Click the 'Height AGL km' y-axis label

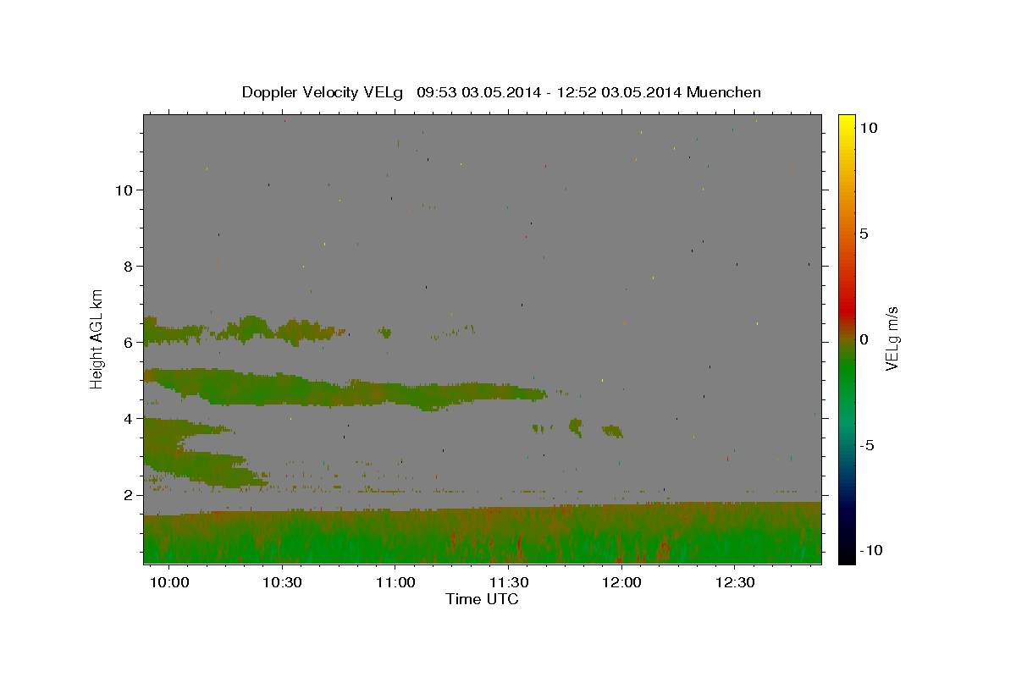[97, 338]
